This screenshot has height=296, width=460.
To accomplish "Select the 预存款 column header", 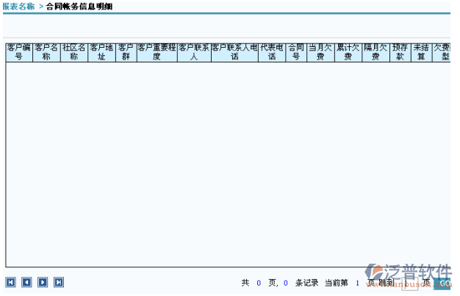I will [400, 52].
